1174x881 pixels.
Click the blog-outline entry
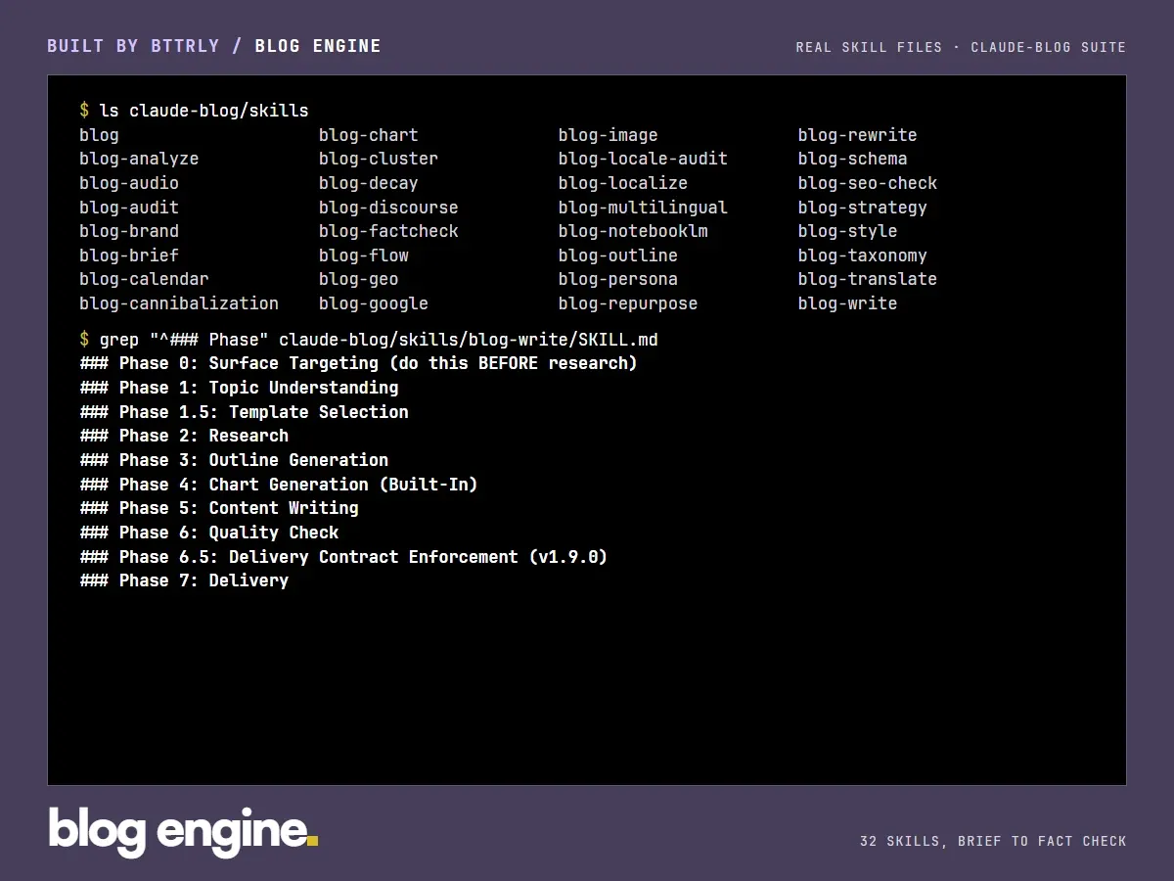618,255
